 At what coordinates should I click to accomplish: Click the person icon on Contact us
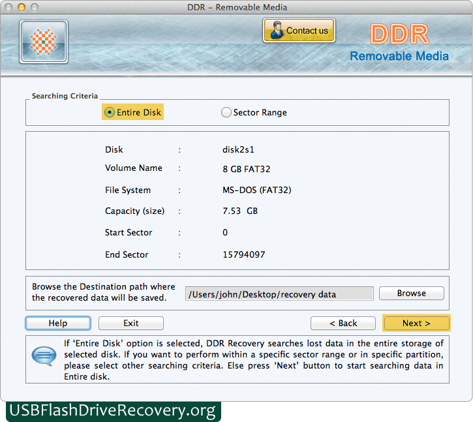[277, 31]
